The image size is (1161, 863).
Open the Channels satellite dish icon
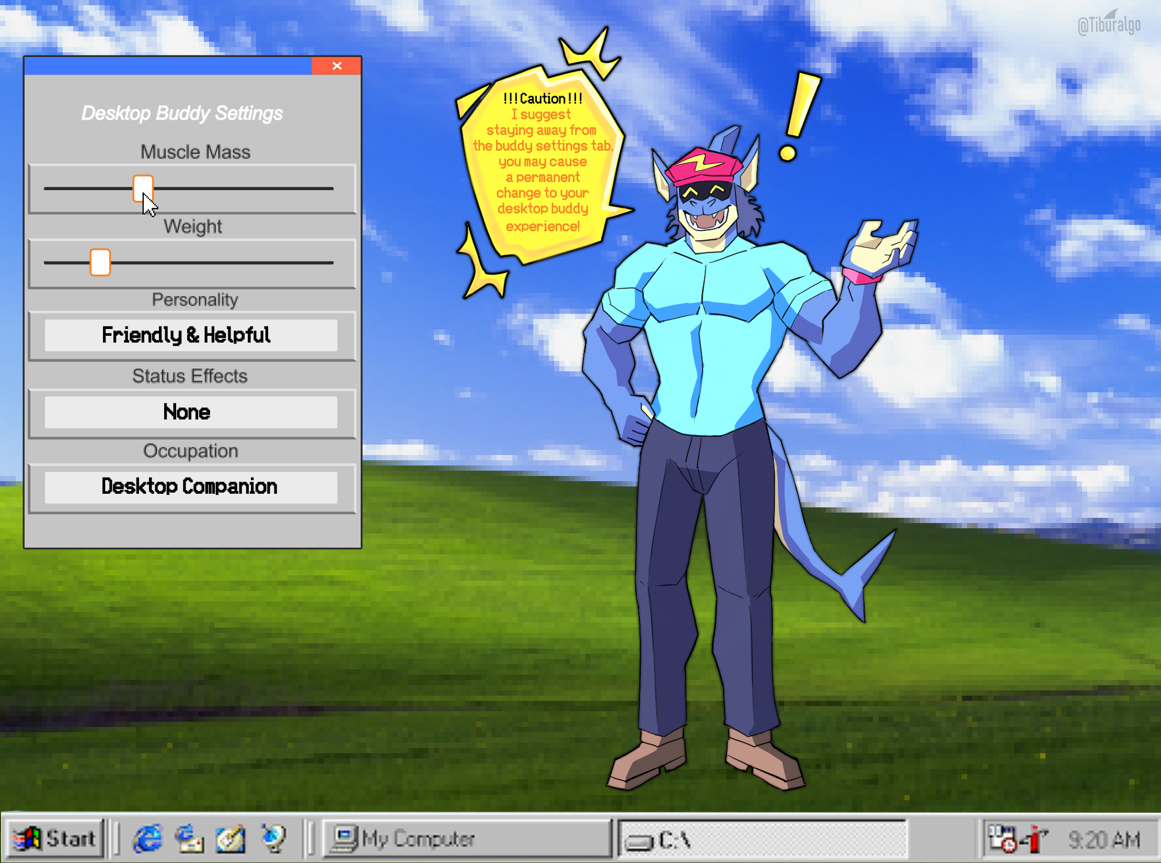point(274,838)
